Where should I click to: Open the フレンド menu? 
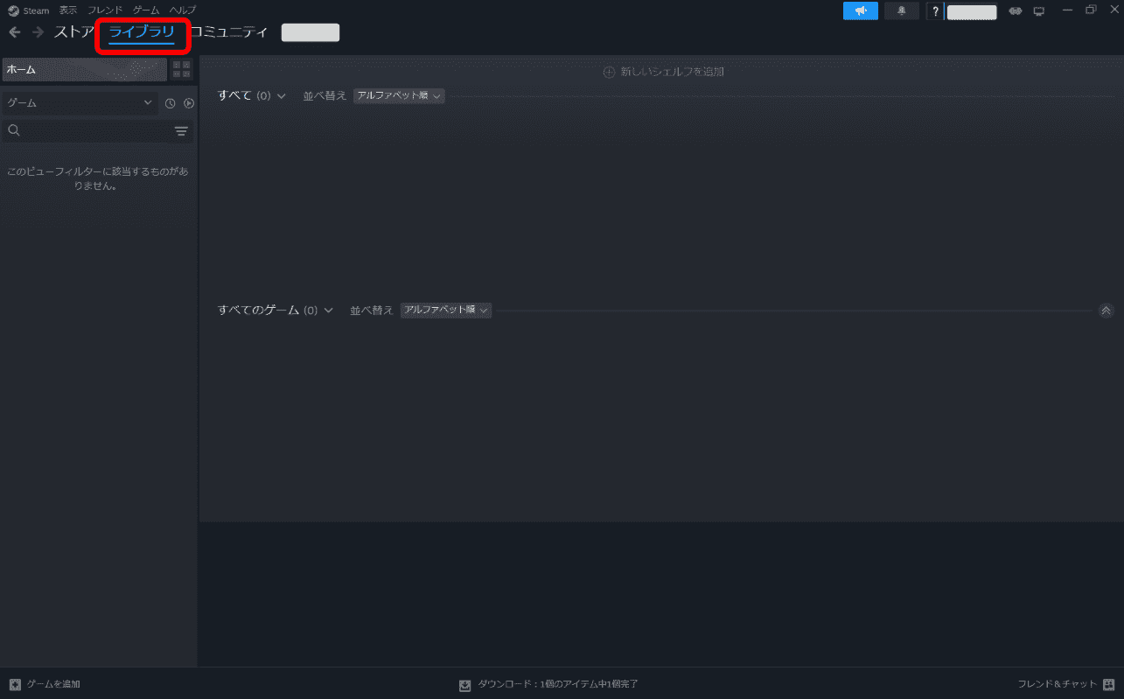(x=105, y=10)
